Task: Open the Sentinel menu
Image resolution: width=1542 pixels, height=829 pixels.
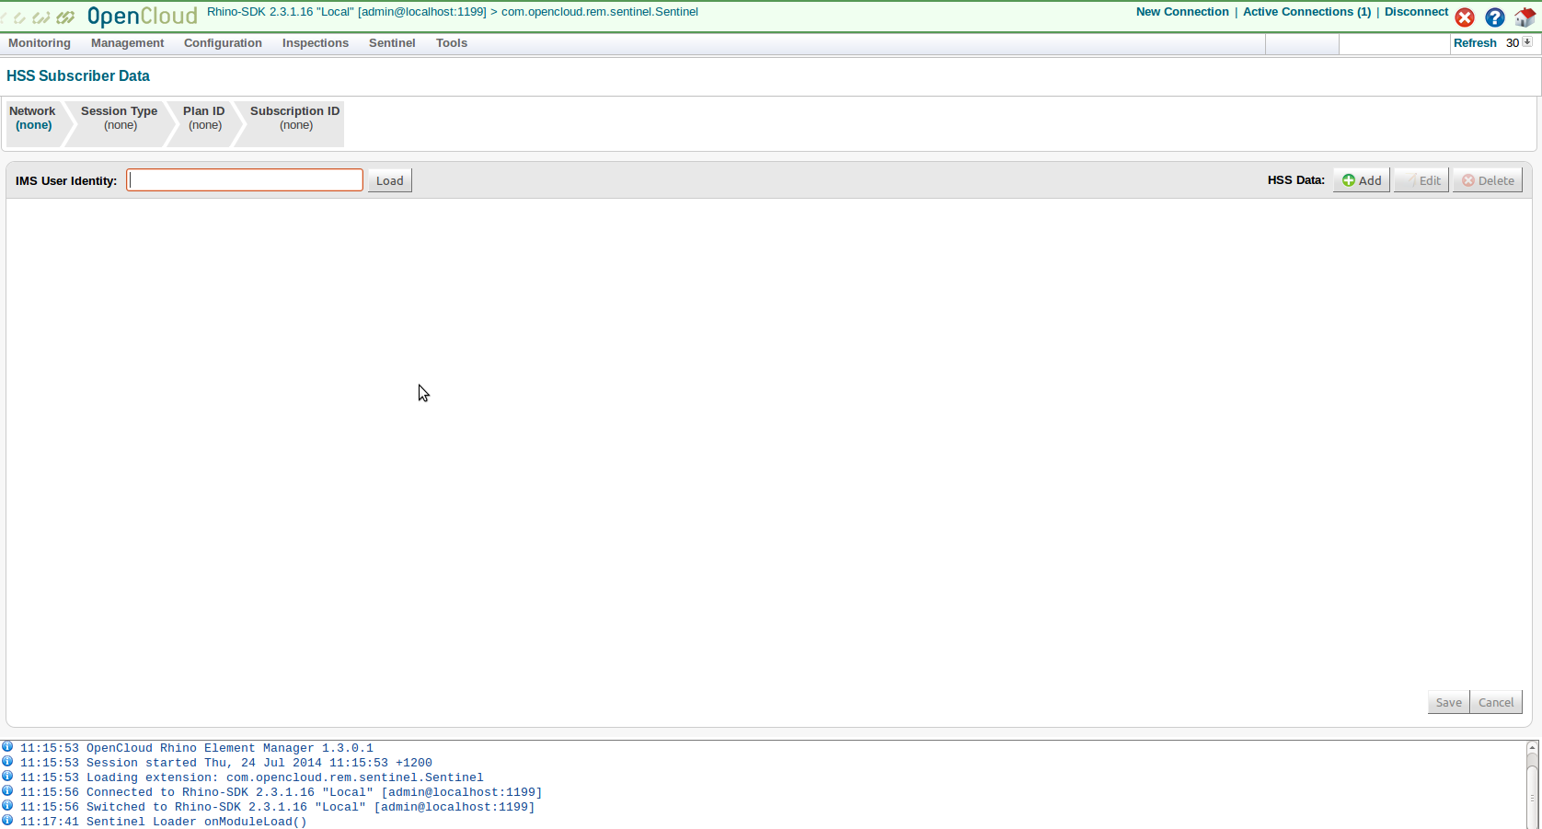Action: (x=392, y=43)
